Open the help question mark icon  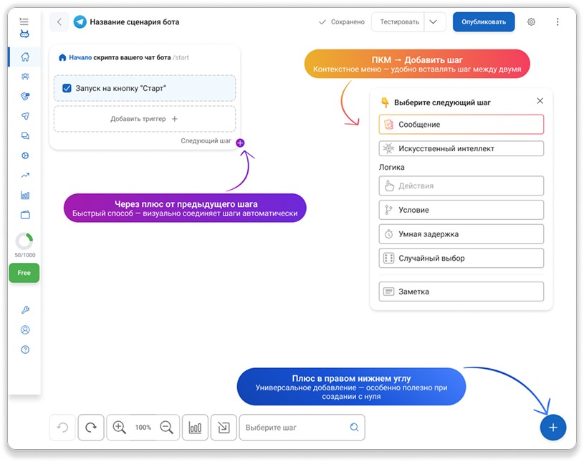pos(25,350)
